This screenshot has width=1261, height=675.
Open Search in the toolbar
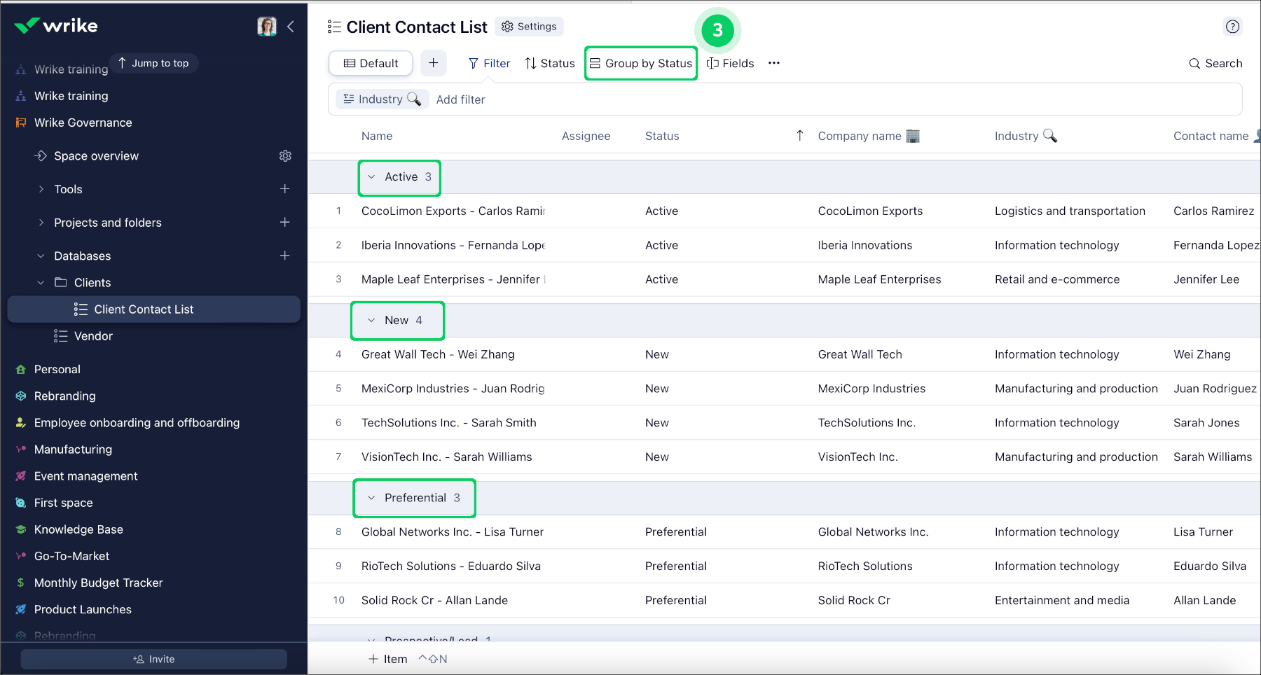(x=1215, y=63)
